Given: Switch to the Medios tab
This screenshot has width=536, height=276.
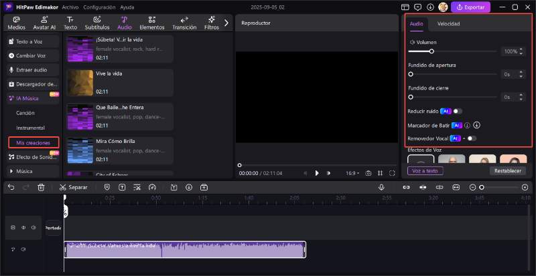Looking at the screenshot, I should [x=16, y=23].
